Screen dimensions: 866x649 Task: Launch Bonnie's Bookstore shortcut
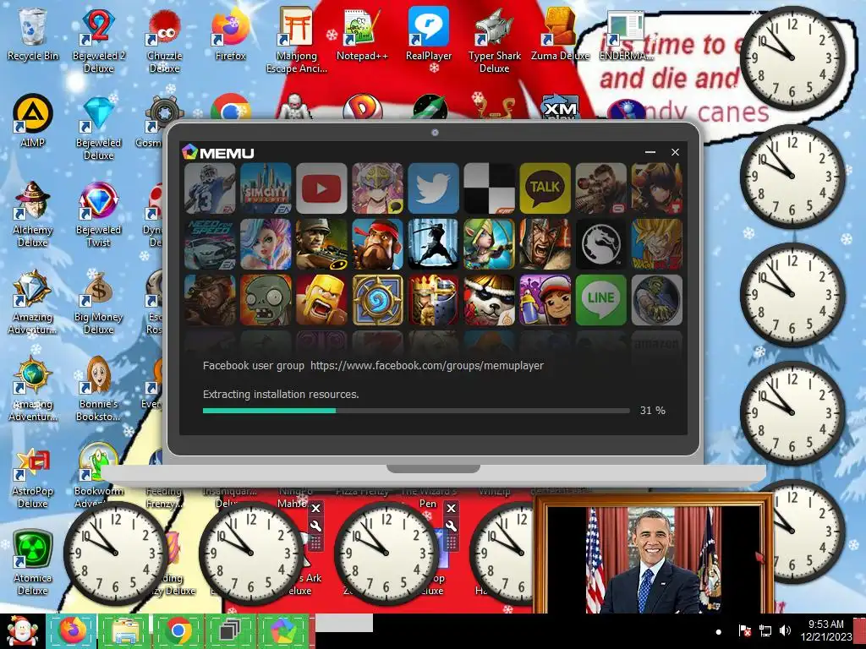click(98, 389)
